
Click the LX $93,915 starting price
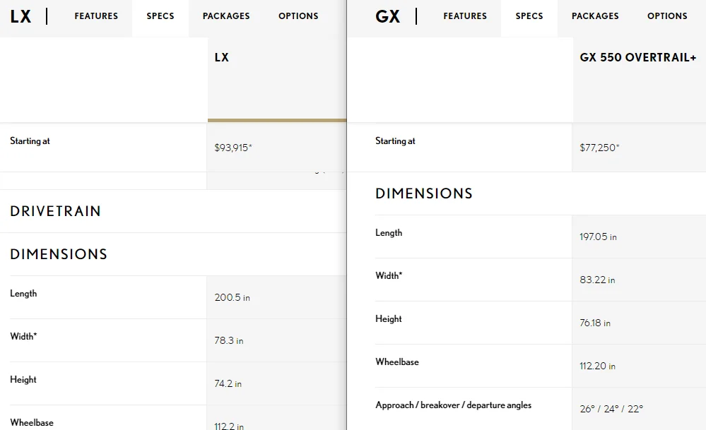233,148
